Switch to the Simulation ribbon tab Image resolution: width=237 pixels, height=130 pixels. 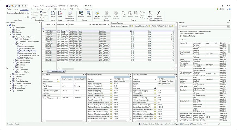coord(40,9)
